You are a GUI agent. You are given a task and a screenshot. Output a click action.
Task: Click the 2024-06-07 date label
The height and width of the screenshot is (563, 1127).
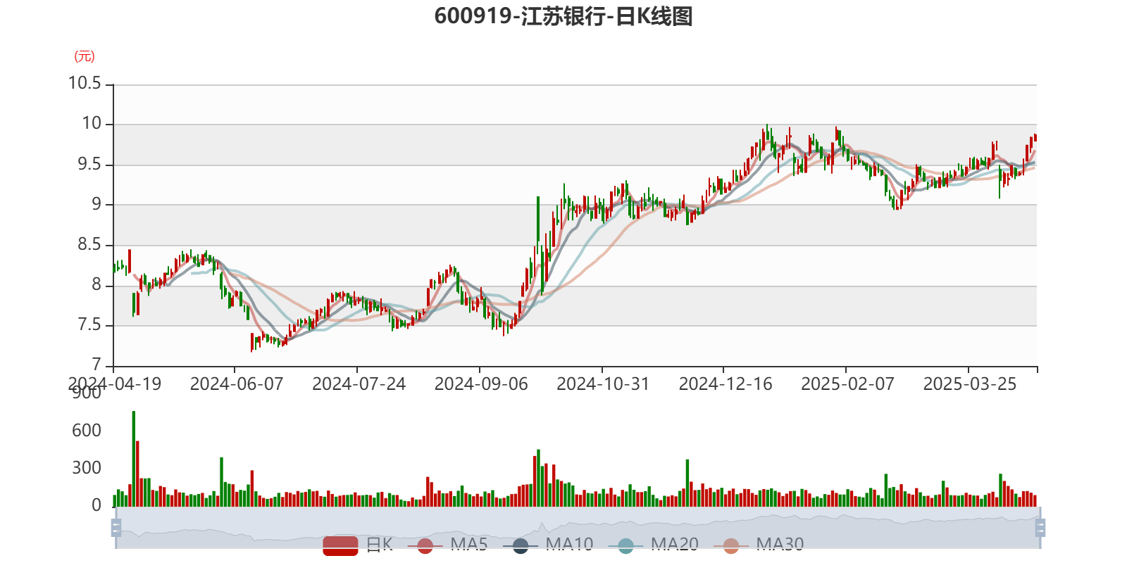point(237,384)
